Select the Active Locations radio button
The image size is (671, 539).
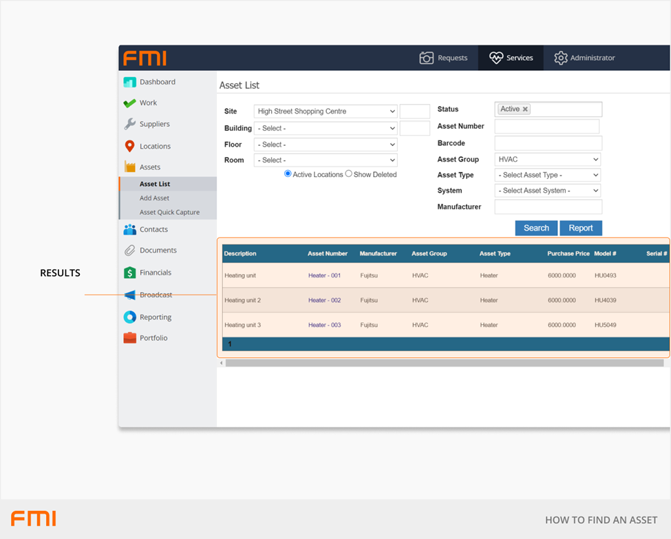point(288,174)
